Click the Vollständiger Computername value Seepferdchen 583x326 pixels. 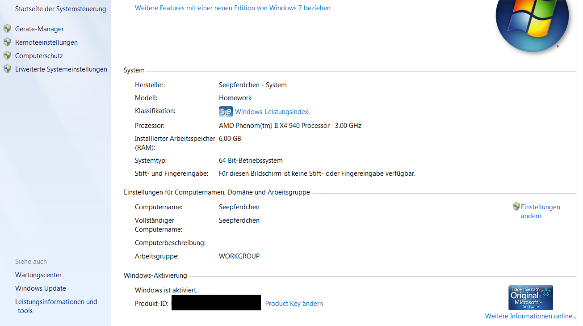(239, 220)
